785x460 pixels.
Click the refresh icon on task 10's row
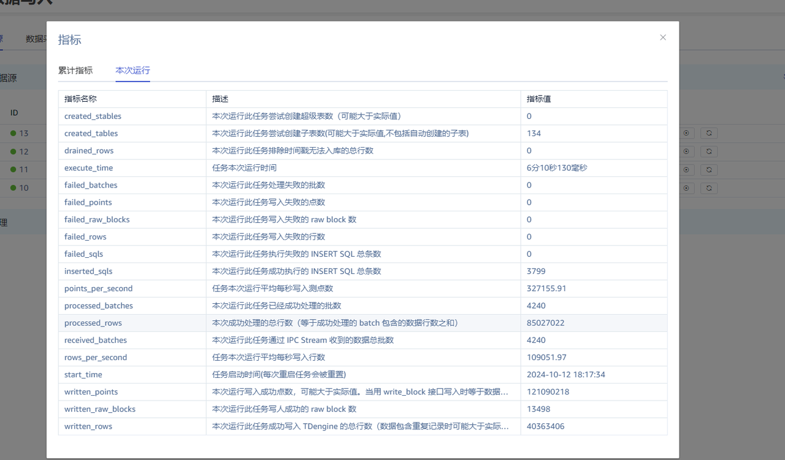[709, 188]
